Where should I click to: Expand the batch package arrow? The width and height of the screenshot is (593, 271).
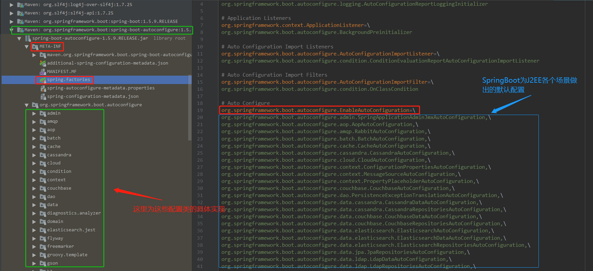coord(34,138)
